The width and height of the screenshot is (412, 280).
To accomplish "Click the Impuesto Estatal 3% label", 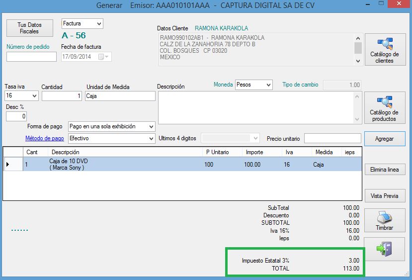I will [x=265, y=261].
